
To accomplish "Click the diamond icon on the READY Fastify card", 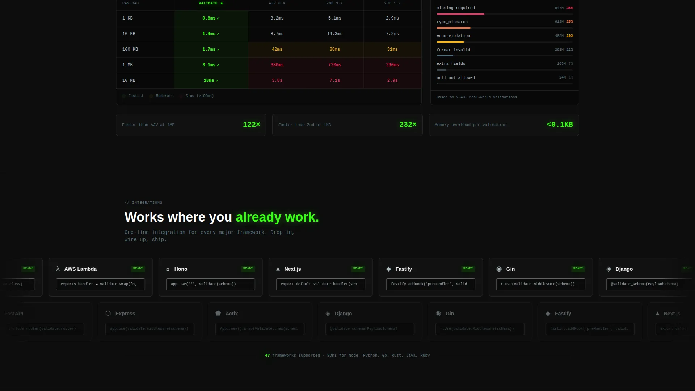I will 388,269.
